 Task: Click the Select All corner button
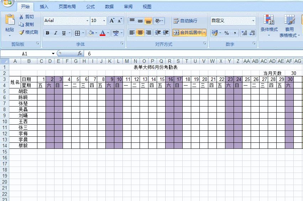pos(4,61)
